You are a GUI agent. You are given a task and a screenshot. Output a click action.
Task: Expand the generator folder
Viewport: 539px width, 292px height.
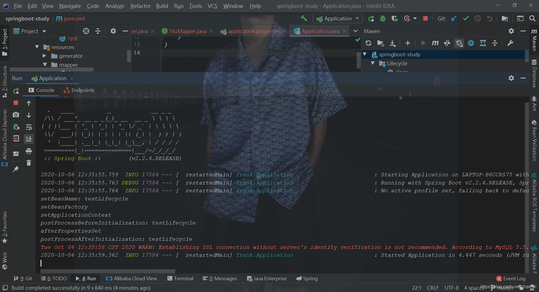[x=44, y=56]
